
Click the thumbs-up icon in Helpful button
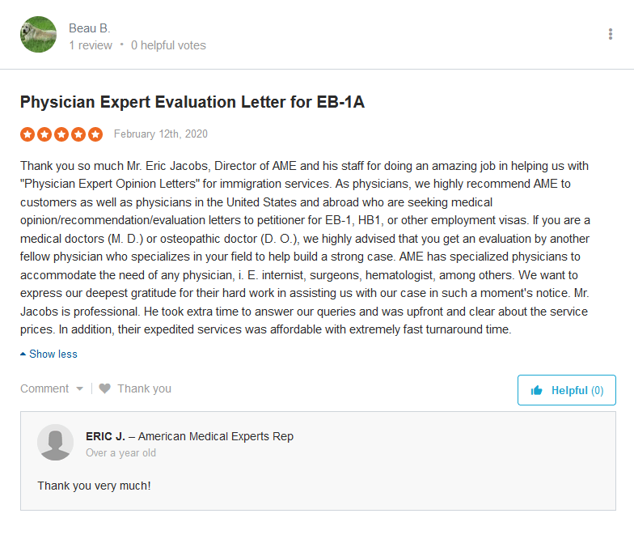(537, 390)
